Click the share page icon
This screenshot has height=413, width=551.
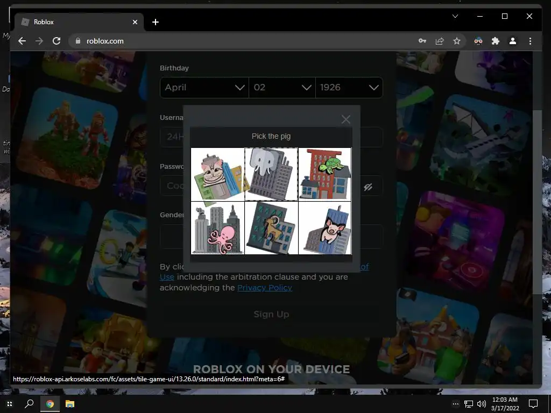[x=440, y=41]
